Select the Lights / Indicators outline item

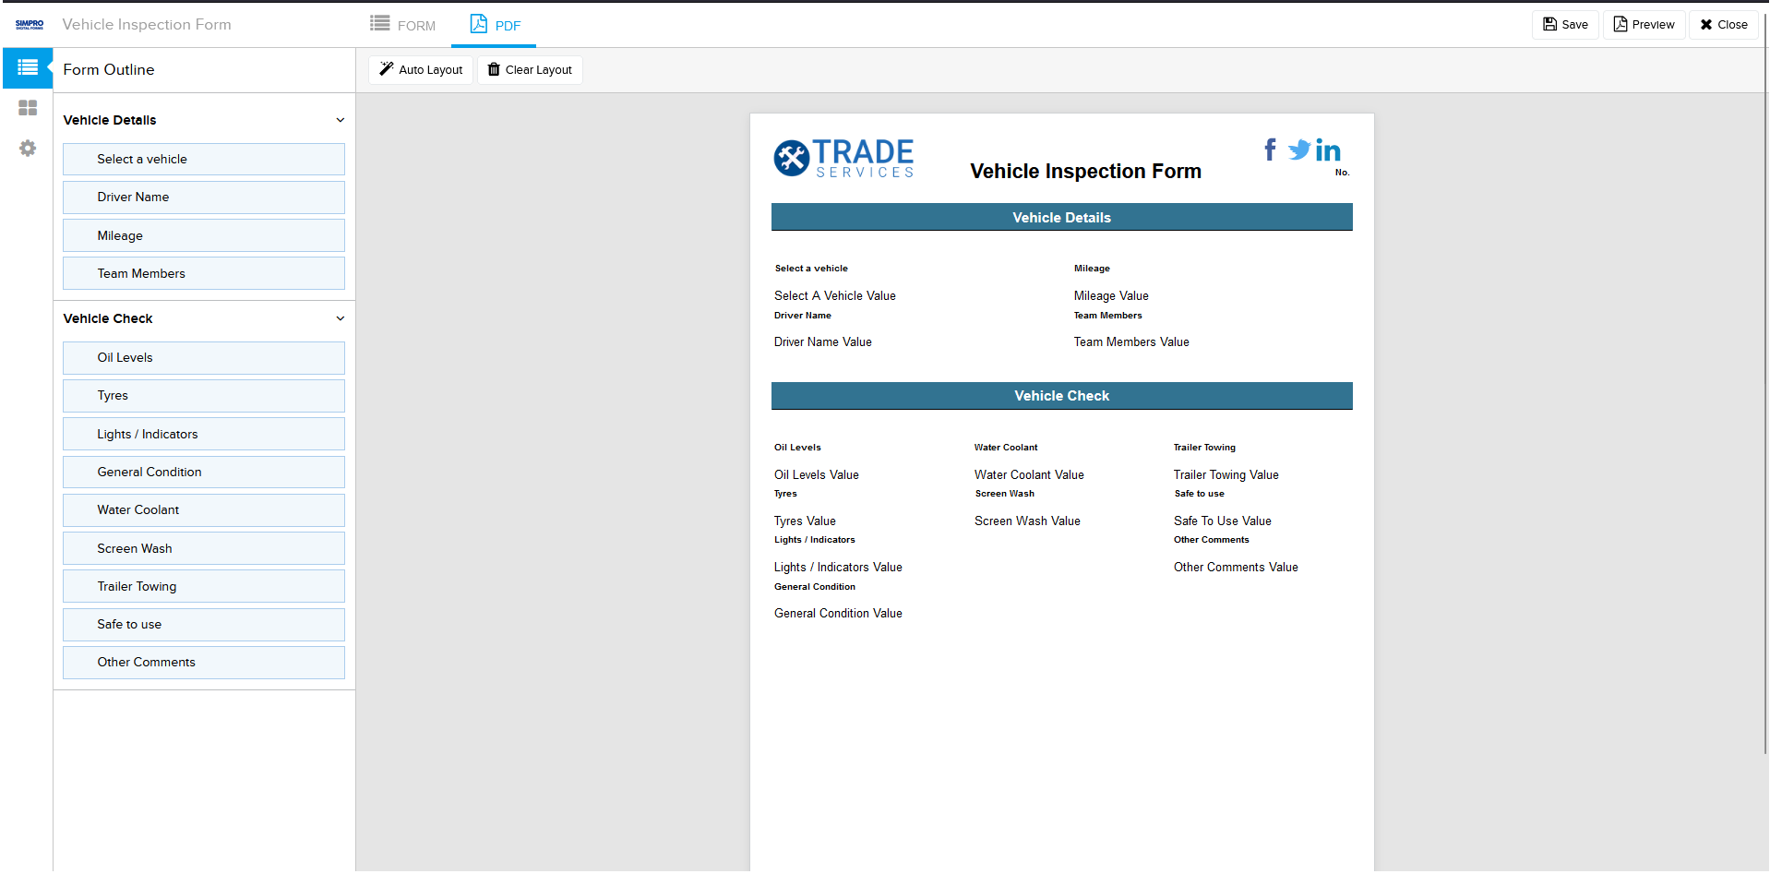coord(203,434)
